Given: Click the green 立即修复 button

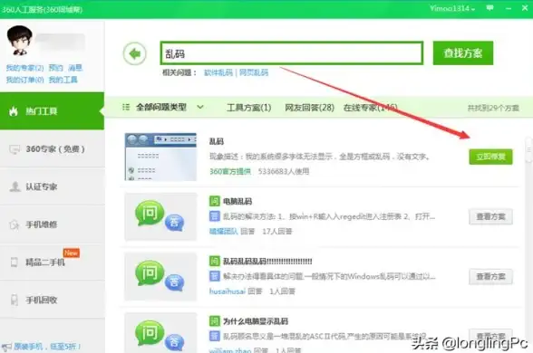Looking at the screenshot, I should (490, 157).
